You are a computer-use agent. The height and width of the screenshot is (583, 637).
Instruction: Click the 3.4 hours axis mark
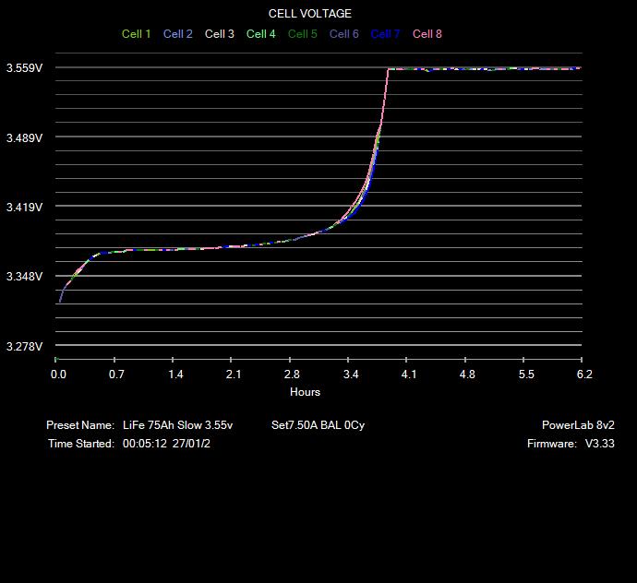coord(351,375)
